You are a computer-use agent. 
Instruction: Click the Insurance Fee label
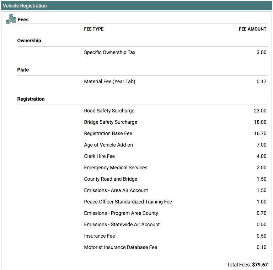pyautogui.click(x=100, y=236)
